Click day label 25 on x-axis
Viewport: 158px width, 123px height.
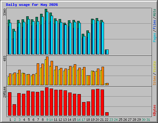point(120,120)
